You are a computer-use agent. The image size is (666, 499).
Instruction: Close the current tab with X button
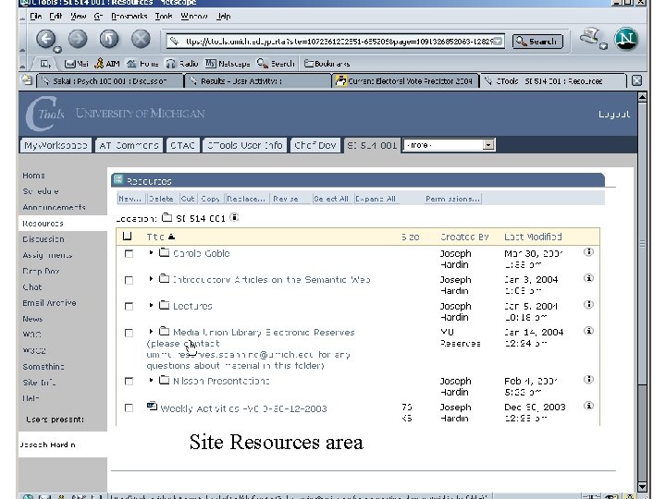(636, 80)
